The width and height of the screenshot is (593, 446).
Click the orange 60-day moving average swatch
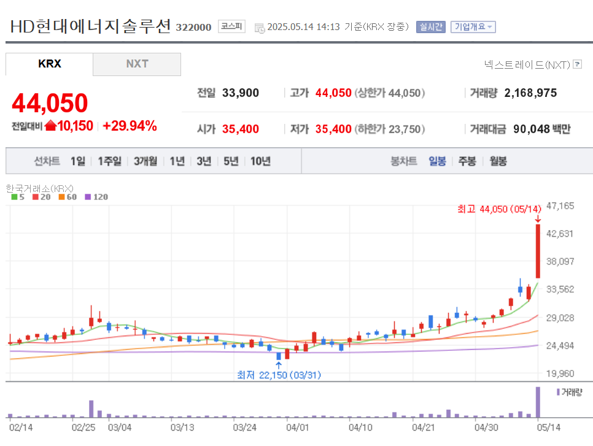[61, 197]
